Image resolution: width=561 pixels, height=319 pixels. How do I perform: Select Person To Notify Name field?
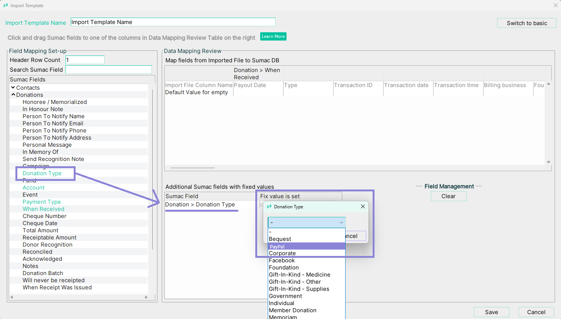pyautogui.click(x=53, y=116)
